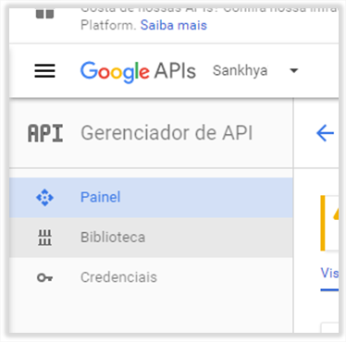Click the Platform banner text
346x342 pixels.
pyautogui.click(x=108, y=25)
